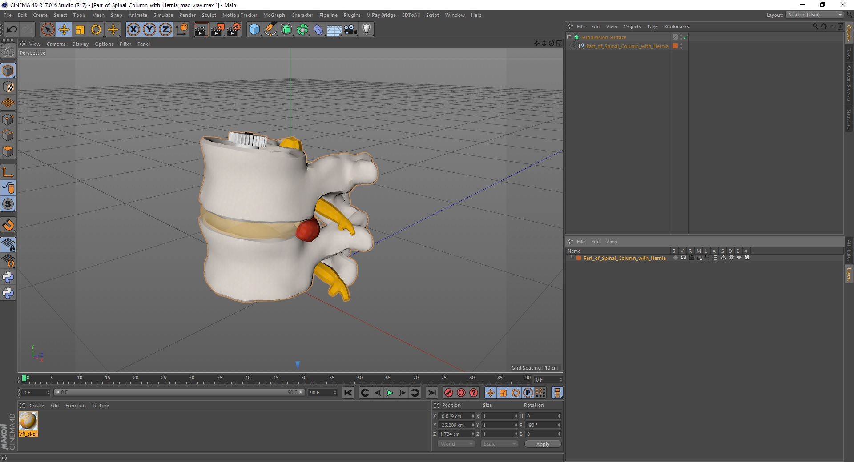854x462 pixels.
Task: Select the Live Selection tool
Action: (48, 30)
